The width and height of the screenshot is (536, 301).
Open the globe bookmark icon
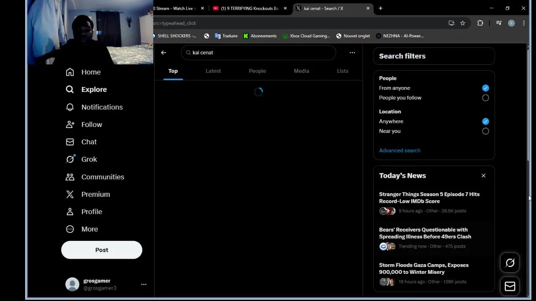click(x=206, y=36)
